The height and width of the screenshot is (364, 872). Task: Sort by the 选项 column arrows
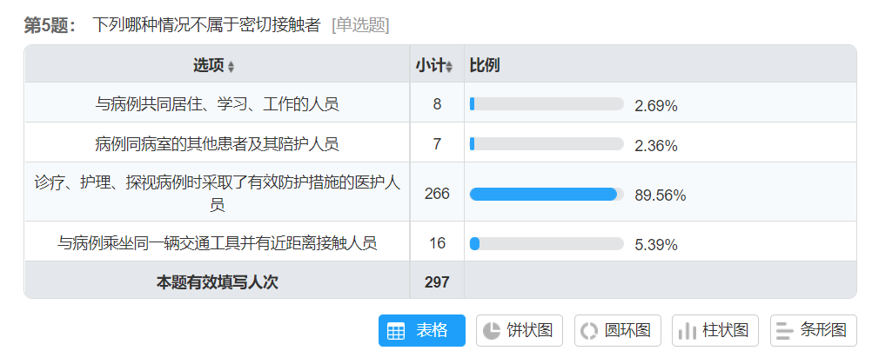pyautogui.click(x=231, y=67)
